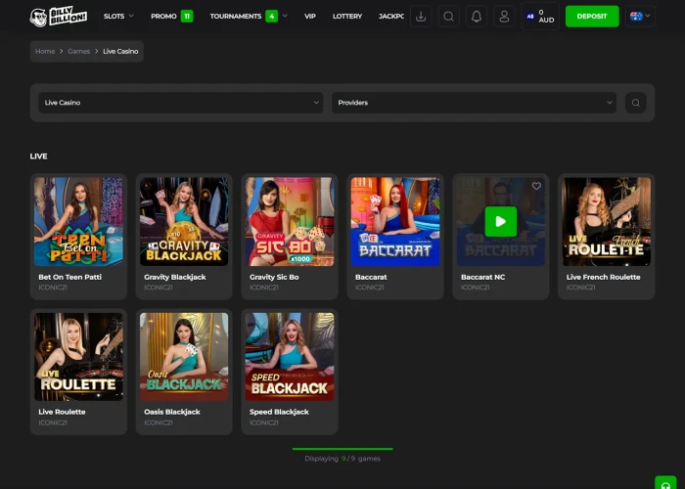The width and height of the screenshot is (685, 489).
Task: Click the Live Roulette title
Action: coord(62,412)
